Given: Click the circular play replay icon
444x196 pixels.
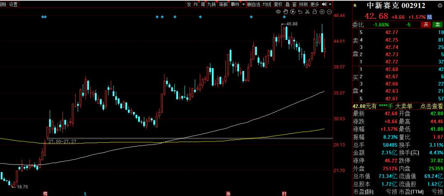Looking at the screenshot, I should [x=293, y=12].
